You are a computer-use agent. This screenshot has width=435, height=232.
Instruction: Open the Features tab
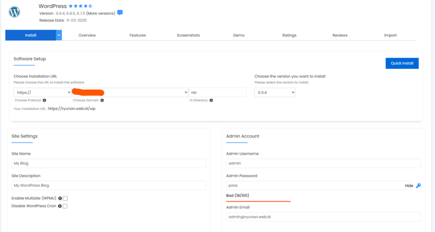coord(138,35)
